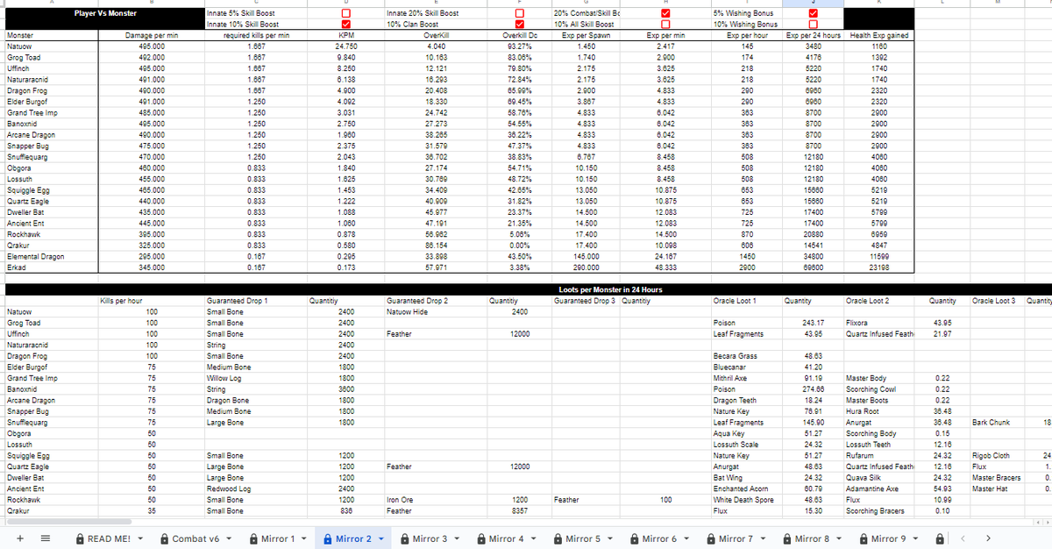Enable the Innate 5% Skill Boost checkbox
1052x549 pixels.
point(346,13)
